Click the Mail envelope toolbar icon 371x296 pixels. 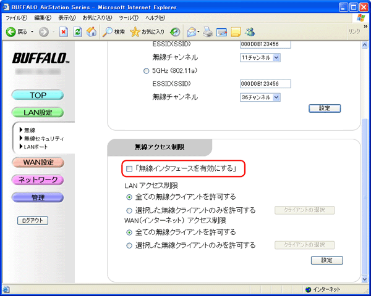pyautogui.click(x=192, y=31)
